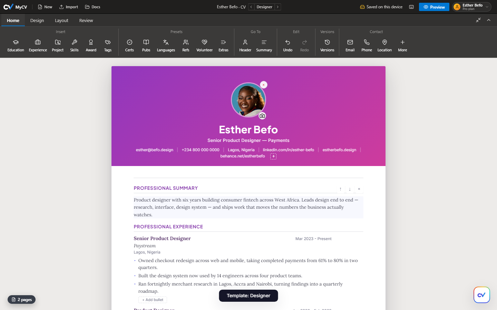Switch to the Layout tab
Image resolution: width=497 pixels, height=310 pixels.
[61, 20]
